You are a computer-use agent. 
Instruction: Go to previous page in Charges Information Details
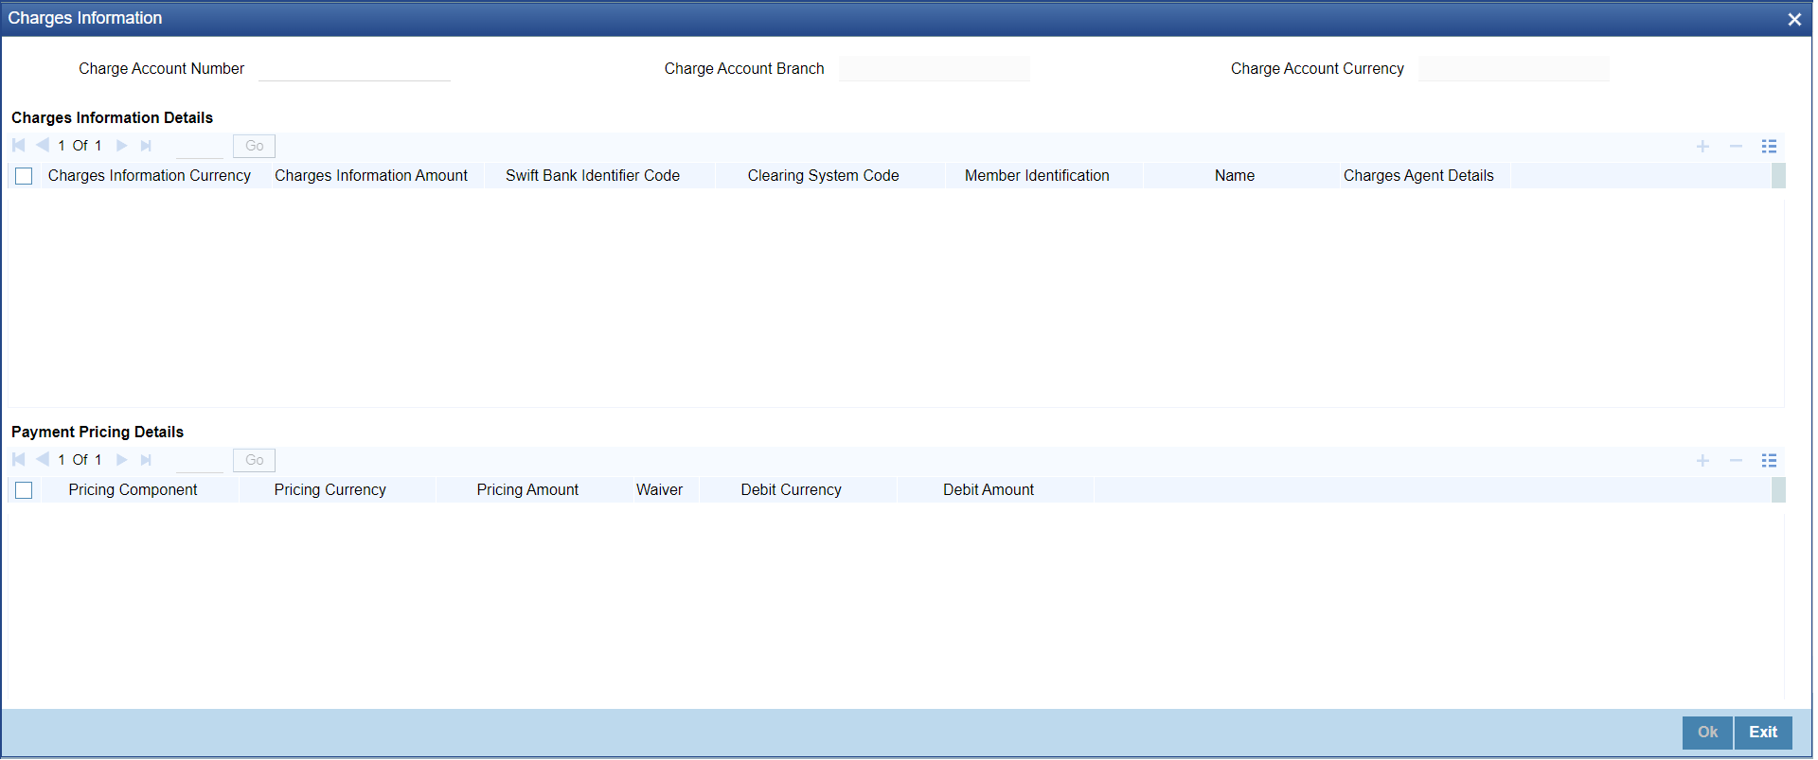pyautogui.click(x=43, y=146)
